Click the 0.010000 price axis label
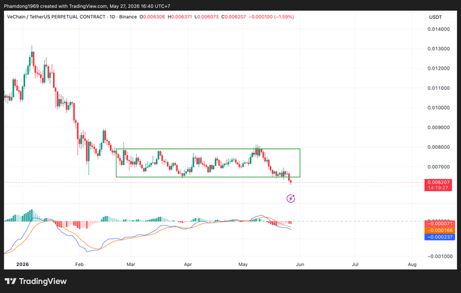This screenshot has width=461, height=293. 439,108
